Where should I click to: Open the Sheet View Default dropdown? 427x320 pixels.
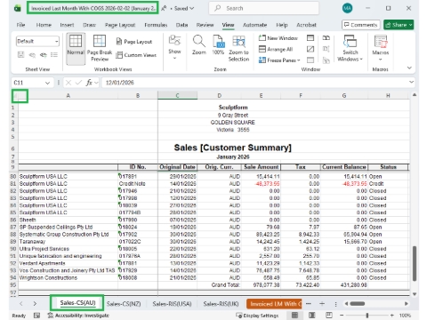[37, 41]
